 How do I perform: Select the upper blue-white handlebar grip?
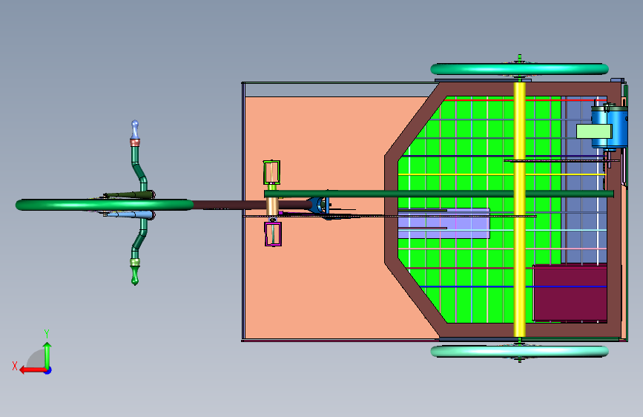click(135, 129)
